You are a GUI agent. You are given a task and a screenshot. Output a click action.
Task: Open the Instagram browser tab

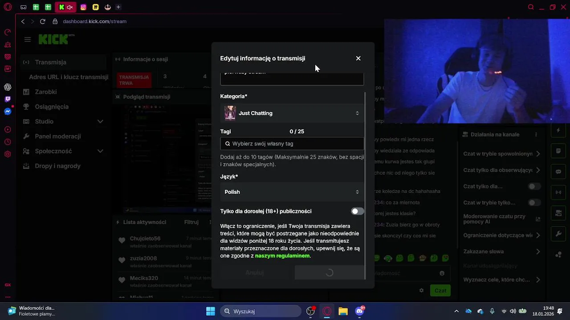[83, 7]
